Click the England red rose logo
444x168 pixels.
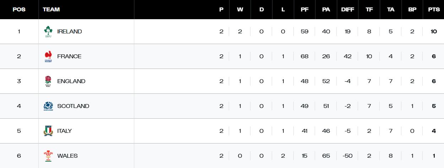(x=48, y=81)
